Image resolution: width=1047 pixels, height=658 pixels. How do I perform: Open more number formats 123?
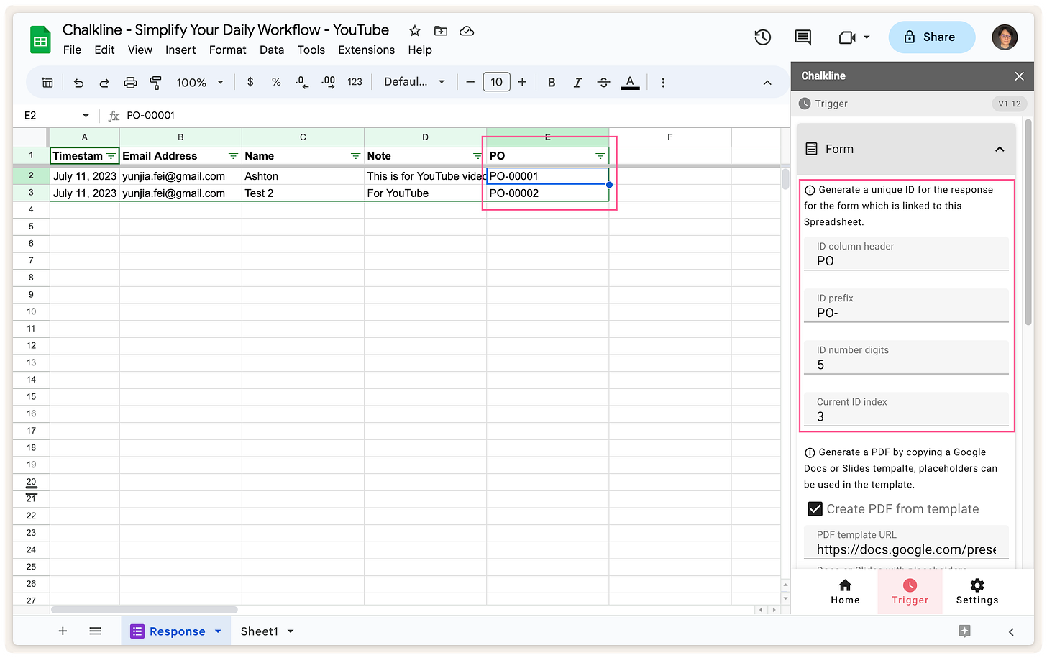355,82
